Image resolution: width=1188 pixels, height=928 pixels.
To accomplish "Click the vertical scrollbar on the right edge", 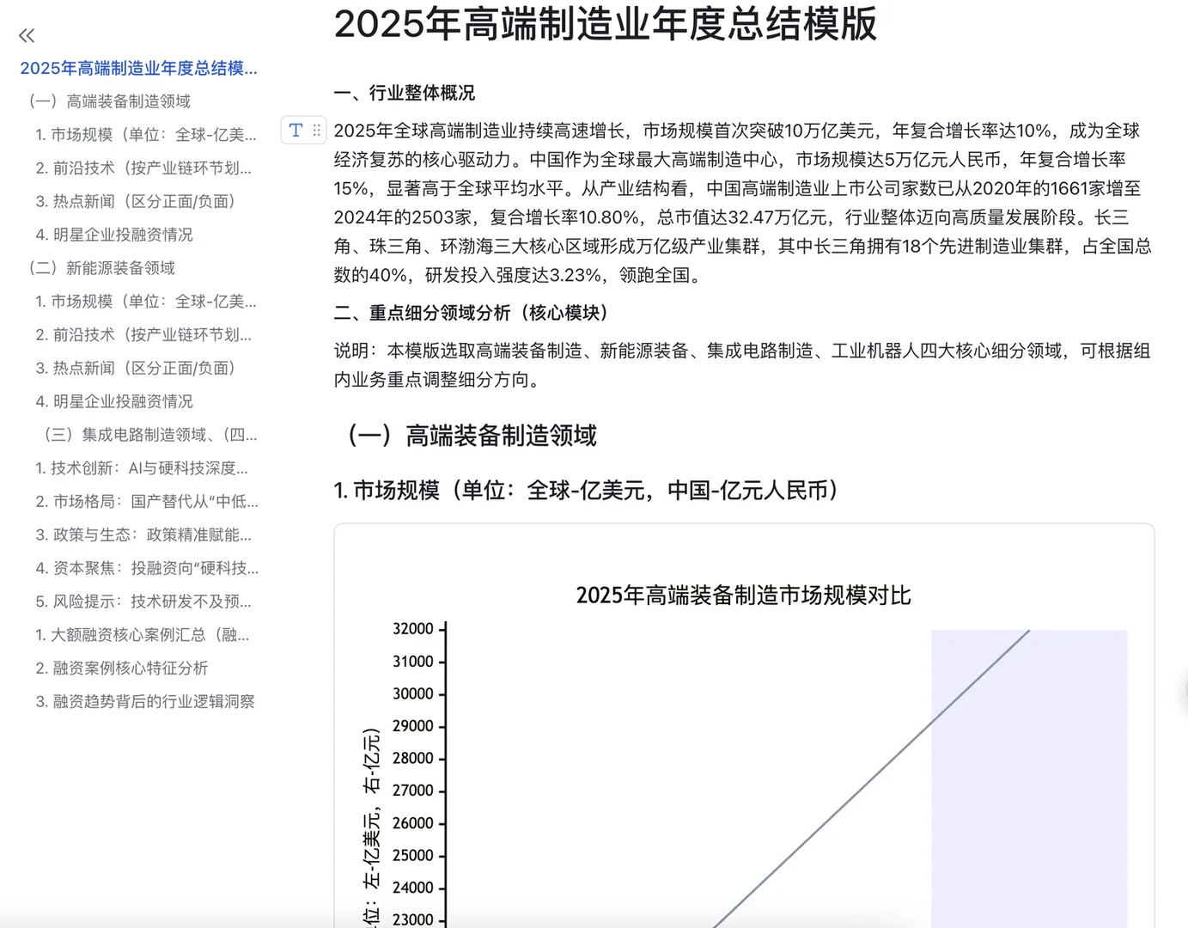I will click(1182, 679).
